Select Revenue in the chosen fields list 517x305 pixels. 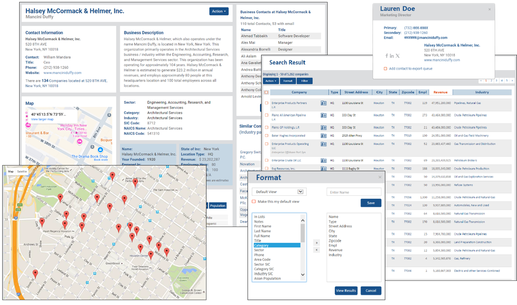pos(336,250)
